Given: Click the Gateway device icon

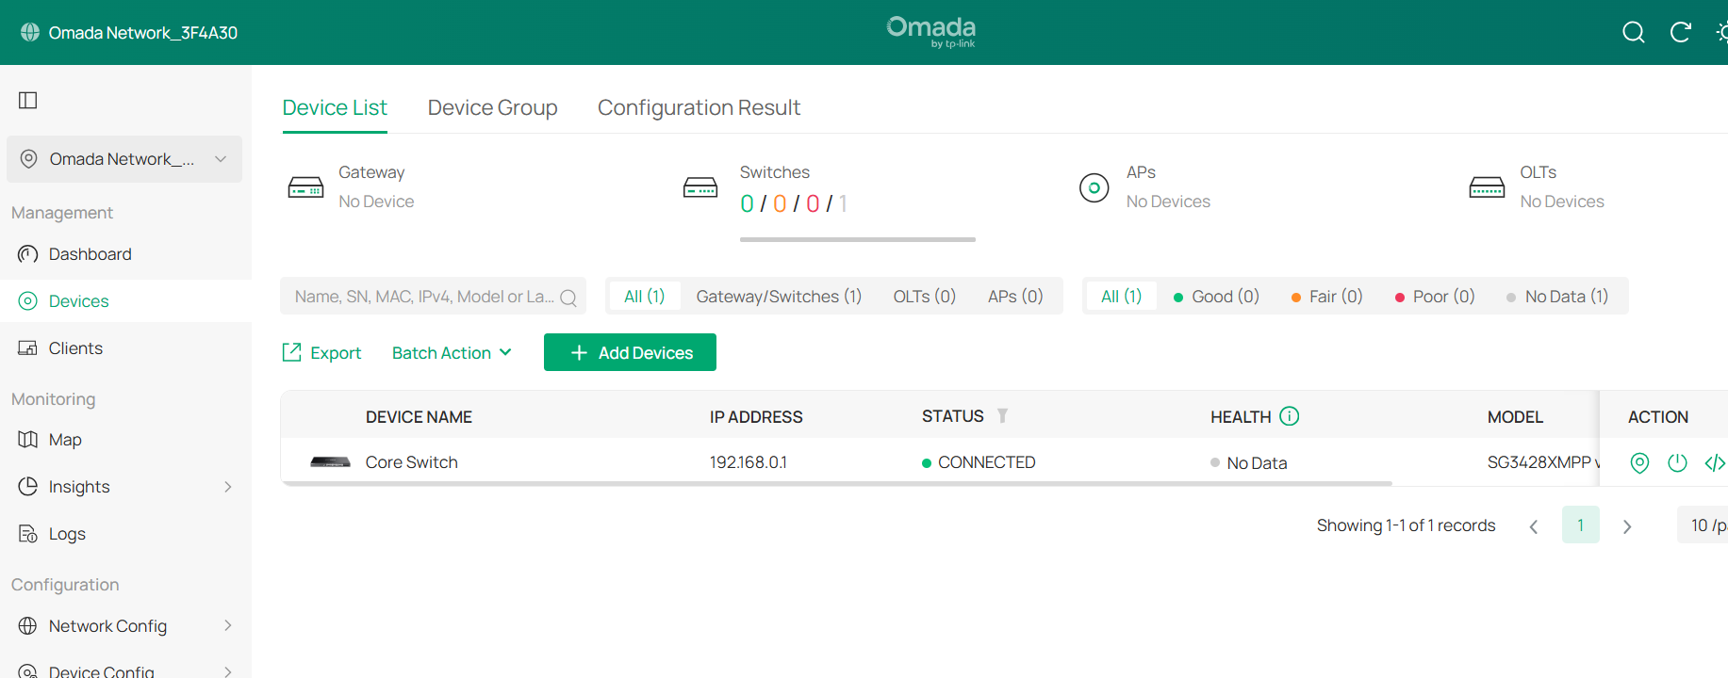Looking at the screenshot, I should point(305,187).
